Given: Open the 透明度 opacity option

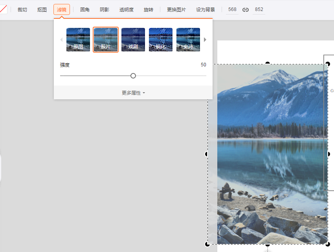Looking at the screenshot, I should 127,9.
